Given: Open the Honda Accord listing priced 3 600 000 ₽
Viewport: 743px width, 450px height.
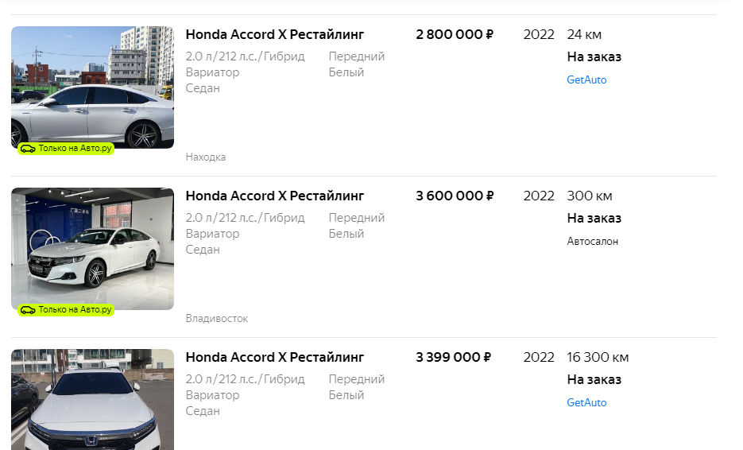Looking at the screenshot, I should 274,196.
